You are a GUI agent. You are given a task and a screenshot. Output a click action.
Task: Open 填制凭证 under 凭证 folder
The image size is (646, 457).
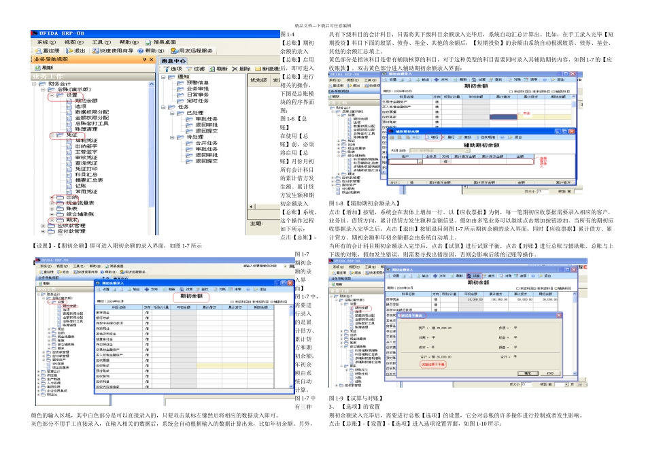pos(85,141)
